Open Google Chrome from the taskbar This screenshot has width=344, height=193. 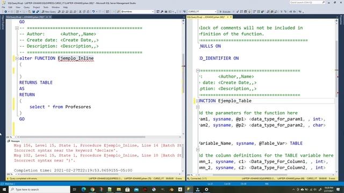click(92, 189)
